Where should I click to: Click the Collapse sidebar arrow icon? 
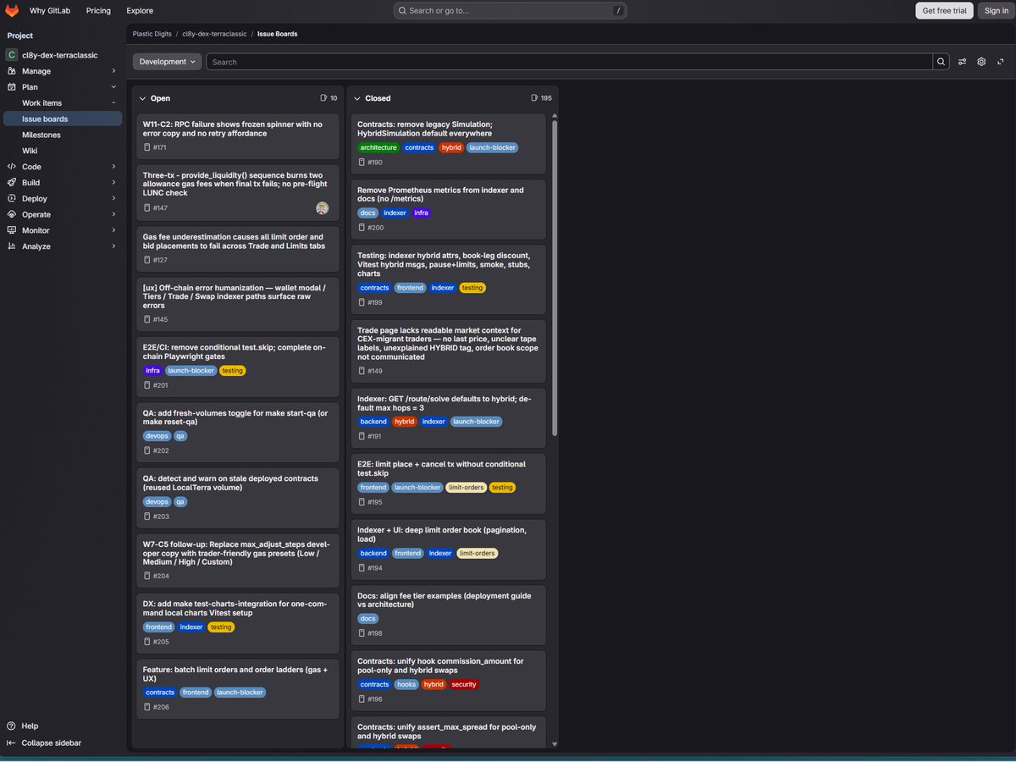(x=11, y=743)
